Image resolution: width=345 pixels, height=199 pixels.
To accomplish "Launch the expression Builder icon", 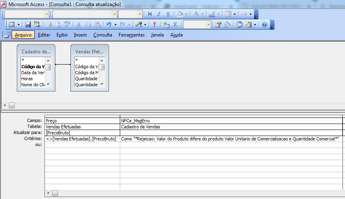I will (228, 24).
